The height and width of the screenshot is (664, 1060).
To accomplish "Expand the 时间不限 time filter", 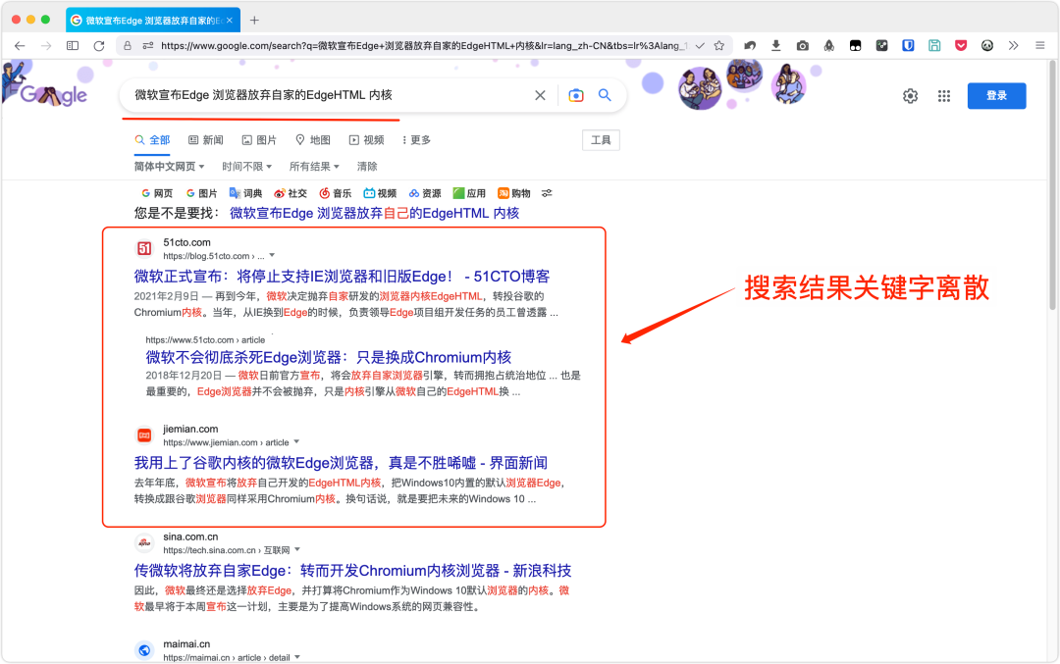I will point(246,166).
